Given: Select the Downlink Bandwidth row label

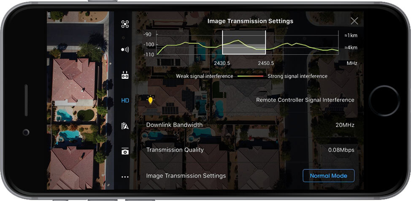Looking at the screenshot, I should [x=174, y=125].
